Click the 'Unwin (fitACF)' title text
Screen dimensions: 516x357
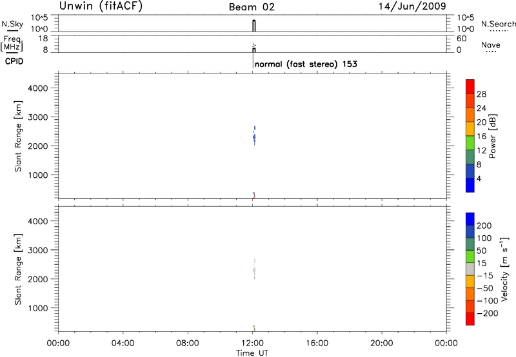[x=101, y=6]
